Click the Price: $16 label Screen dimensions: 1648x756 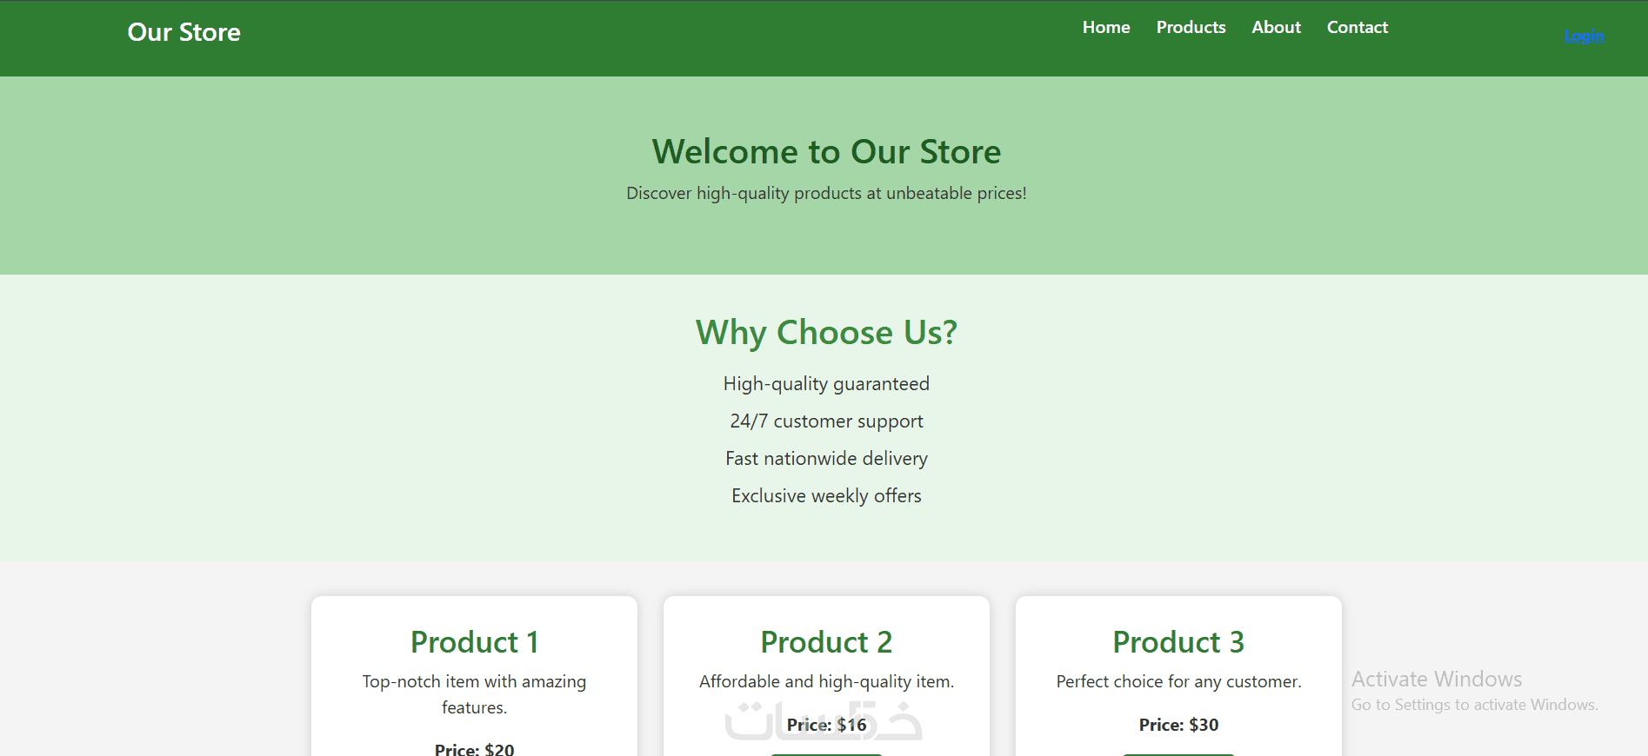[826, 725]
